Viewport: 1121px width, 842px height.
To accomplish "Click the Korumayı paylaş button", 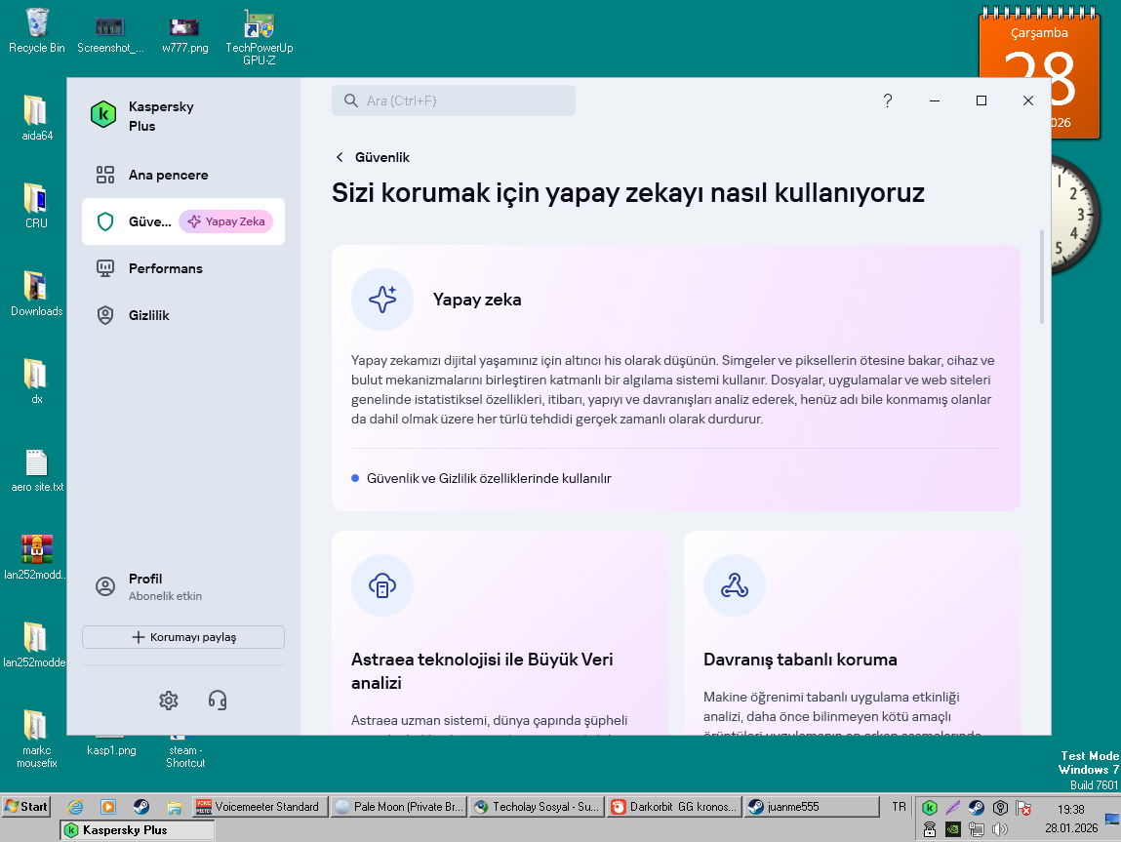I will (183, 637).
